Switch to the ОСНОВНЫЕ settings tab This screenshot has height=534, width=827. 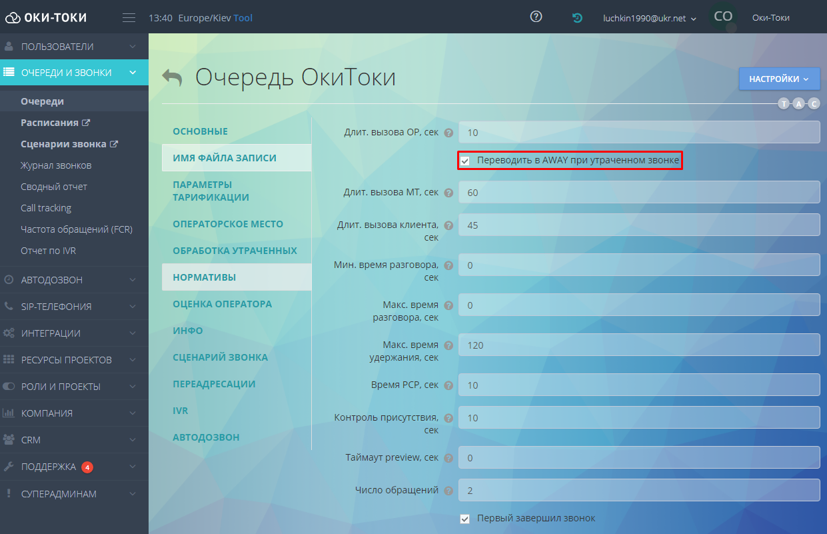click(200, 131)
